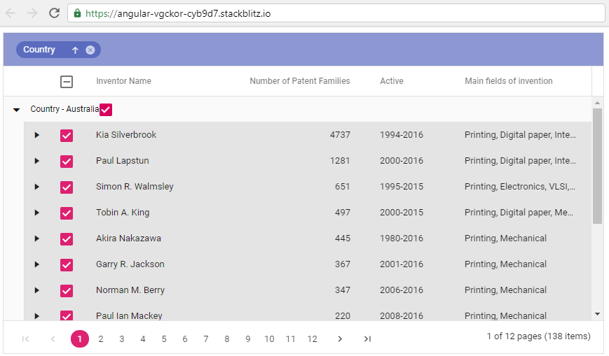Toggle the select-all header checkbox
This screenshot has height=356, width=609.
click(x=67, y=81)
